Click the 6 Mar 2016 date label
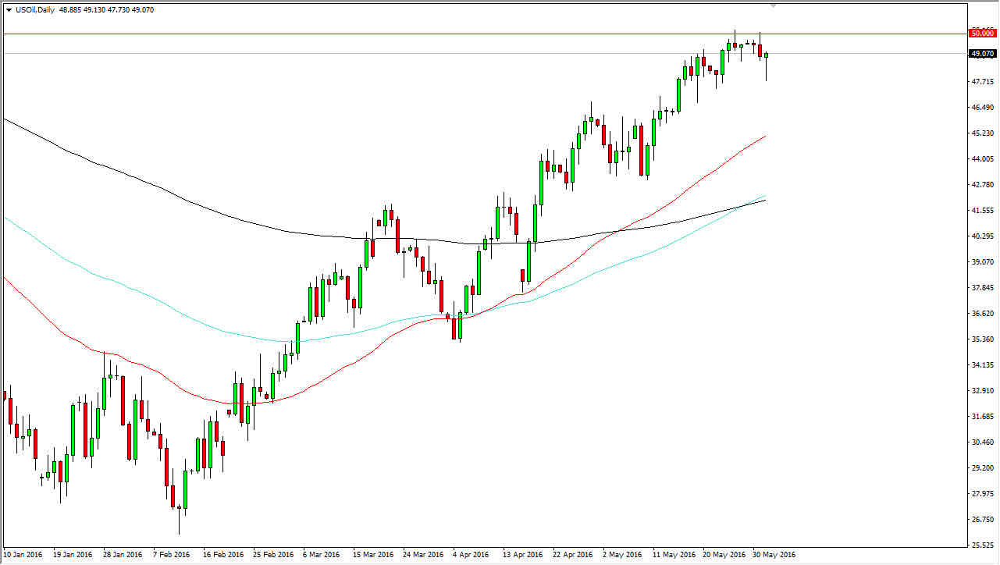 point(322,555)
